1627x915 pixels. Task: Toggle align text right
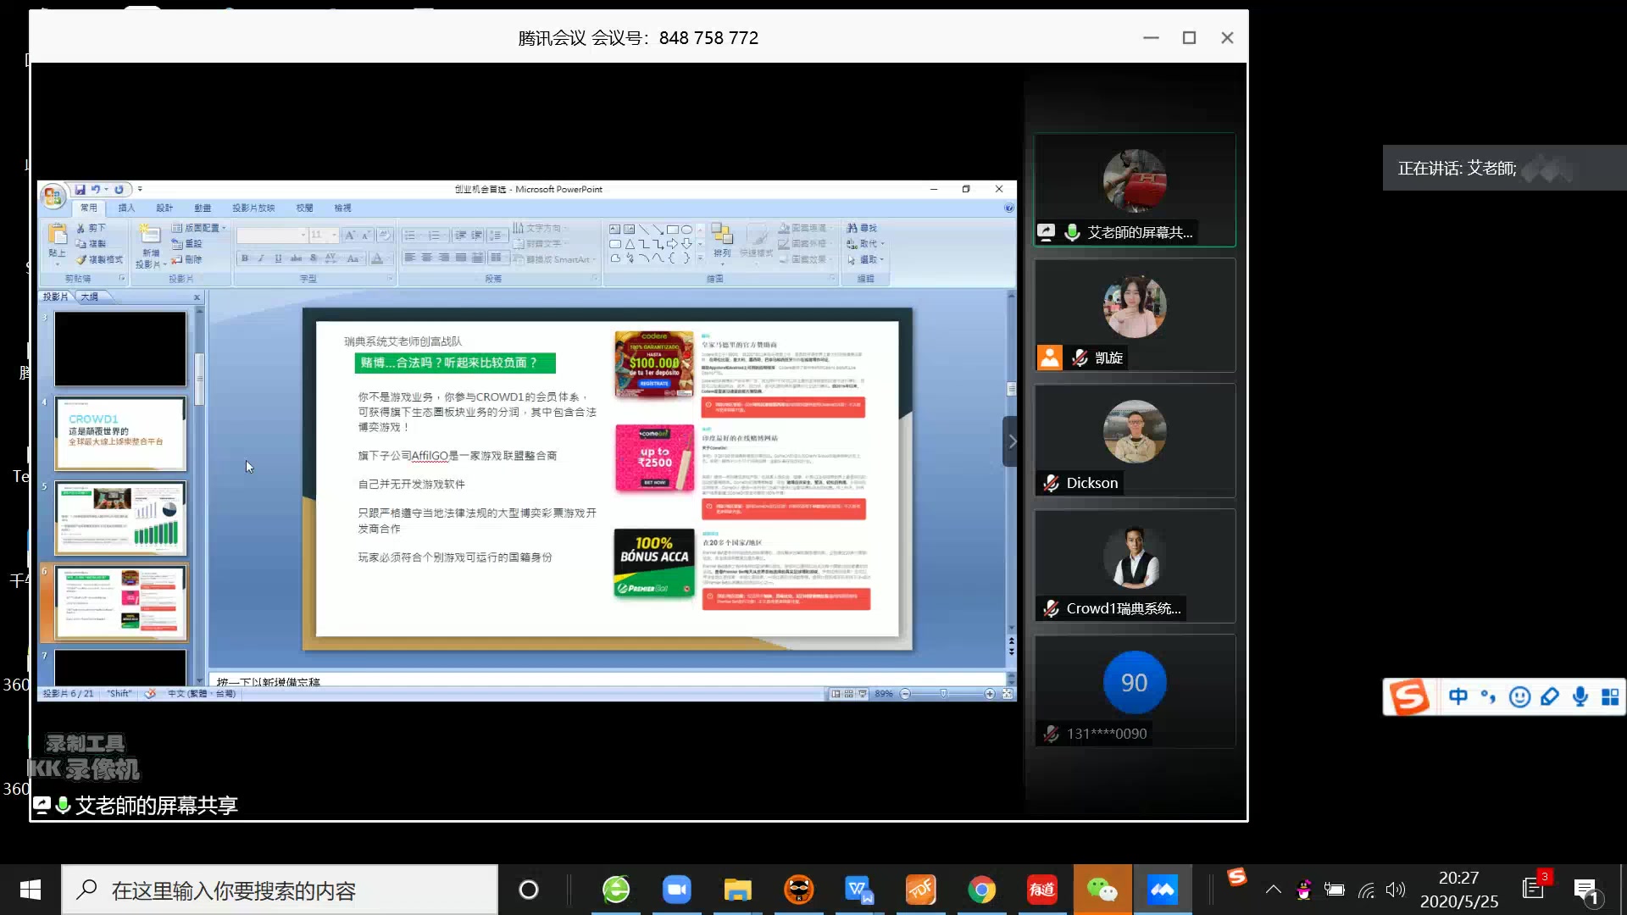click(x=444, y=258)
